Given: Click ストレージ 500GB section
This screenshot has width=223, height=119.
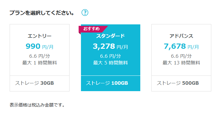Looking at the screenshot, I should (181, 83).
